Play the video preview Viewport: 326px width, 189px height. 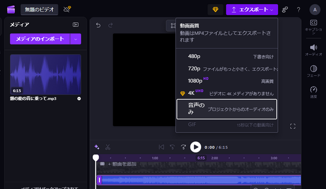[196, 147]
